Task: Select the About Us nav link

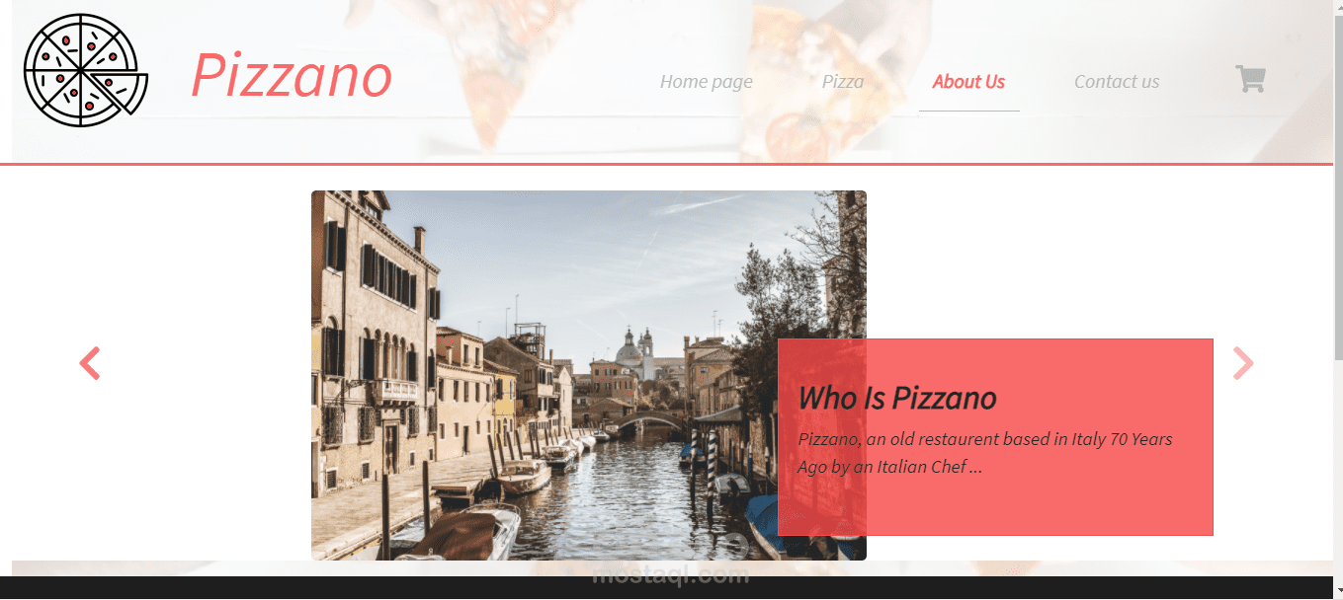Action: [x=968, y=82]
